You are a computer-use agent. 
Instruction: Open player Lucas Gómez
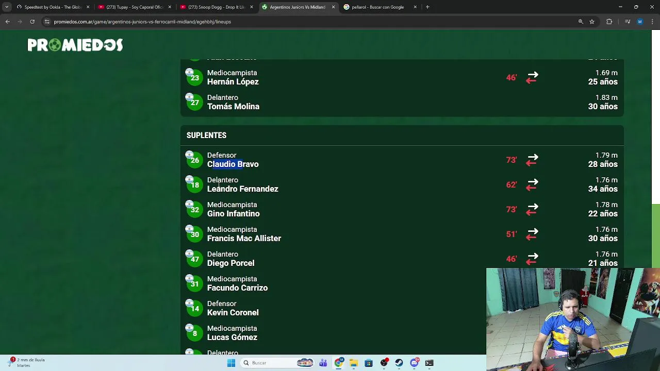[x=232, y=337]
